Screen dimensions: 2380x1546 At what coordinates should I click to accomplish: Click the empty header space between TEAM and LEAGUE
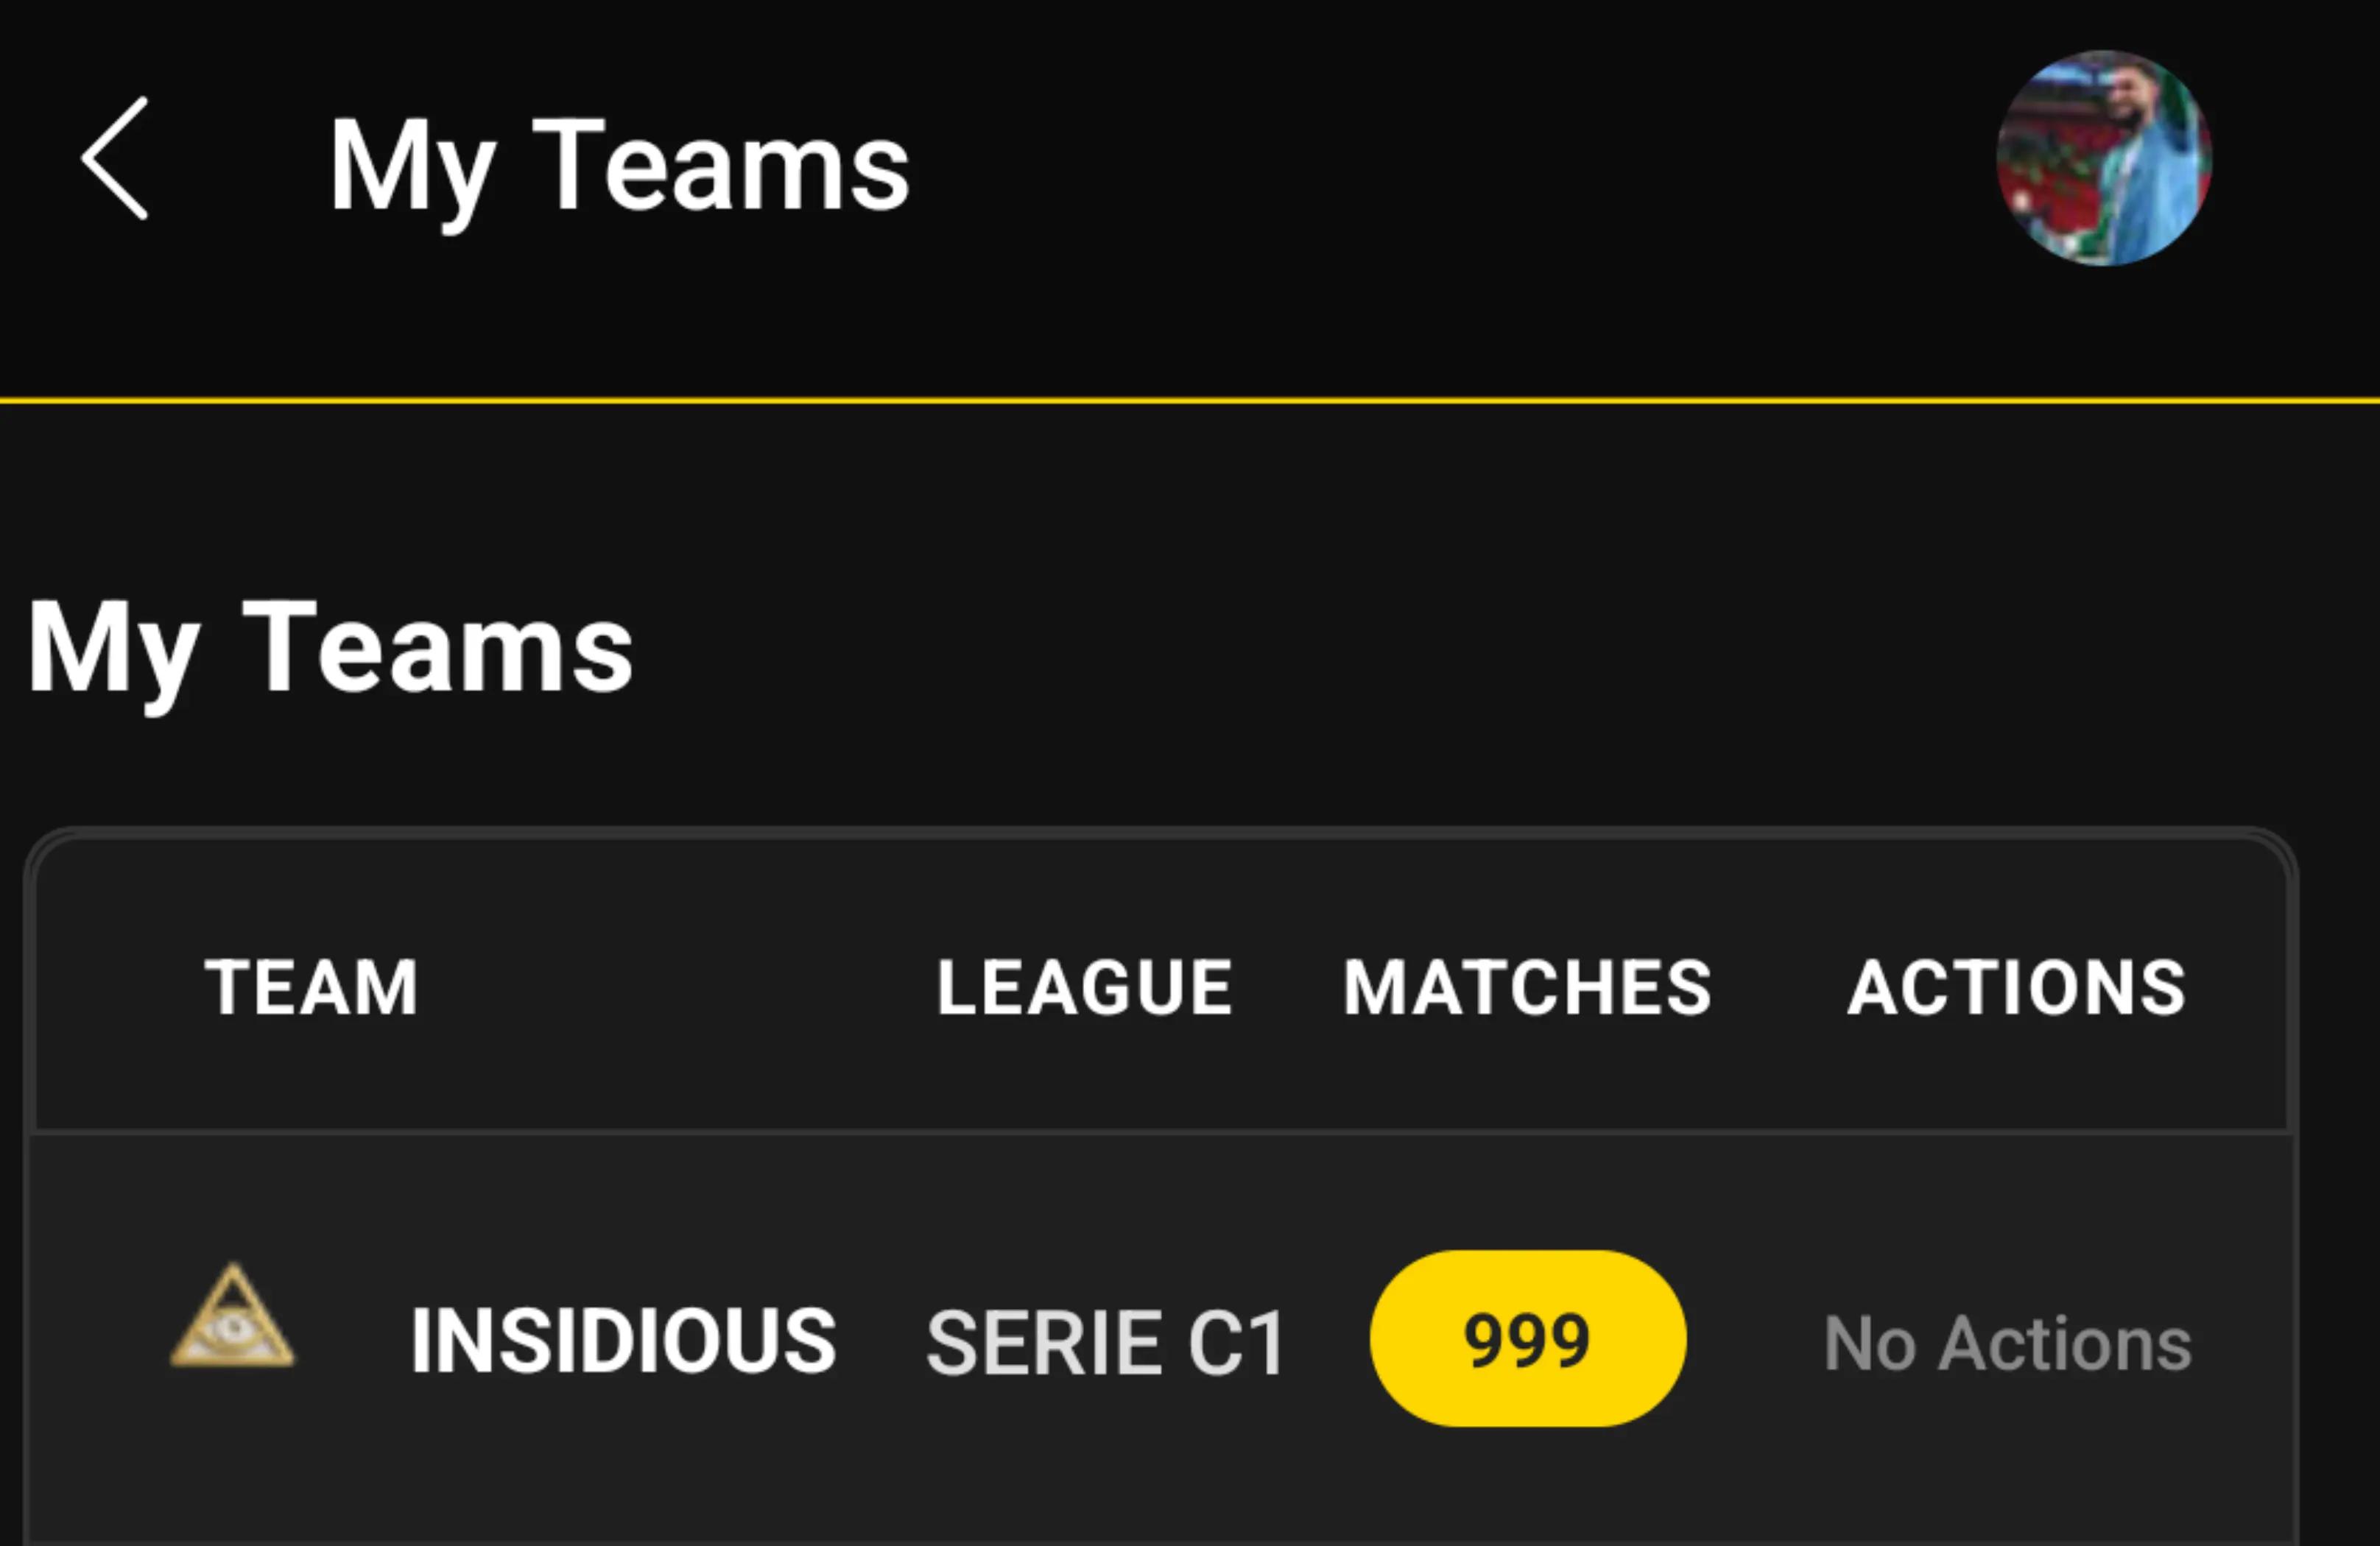677,988
